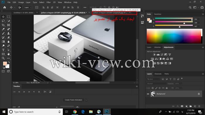The width and height of the screenshot is (205, 115).
Task: Toggle Lock transparent pixels
Action: 153,88
